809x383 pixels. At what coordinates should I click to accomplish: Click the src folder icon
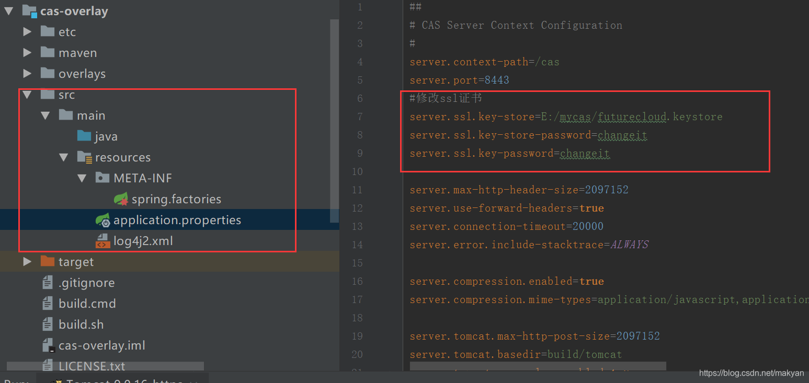[48, 94]
